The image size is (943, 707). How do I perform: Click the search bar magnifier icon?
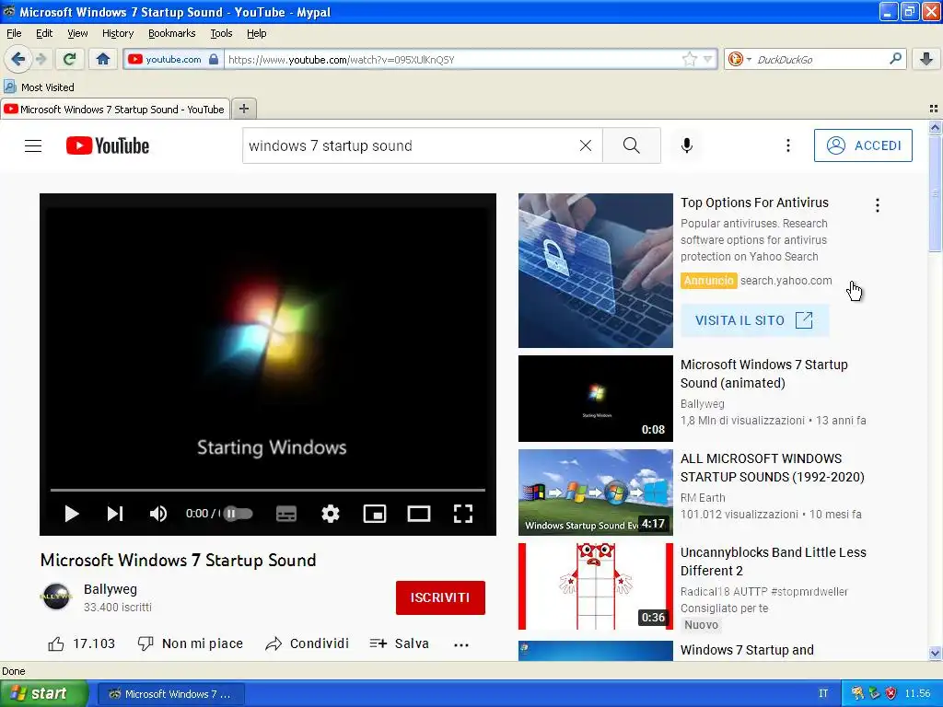coord(895,59)
